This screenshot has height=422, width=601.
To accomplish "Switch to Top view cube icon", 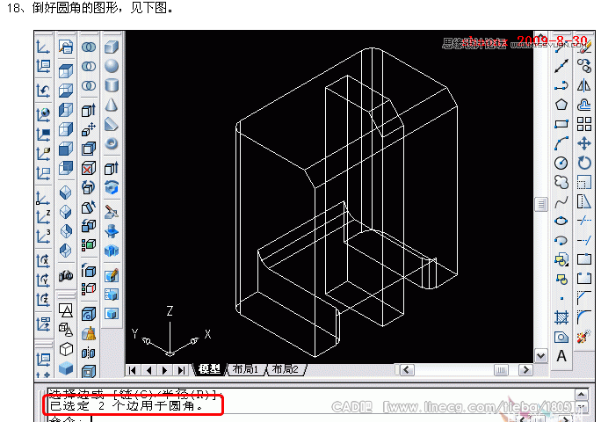I will coord(66,71).
